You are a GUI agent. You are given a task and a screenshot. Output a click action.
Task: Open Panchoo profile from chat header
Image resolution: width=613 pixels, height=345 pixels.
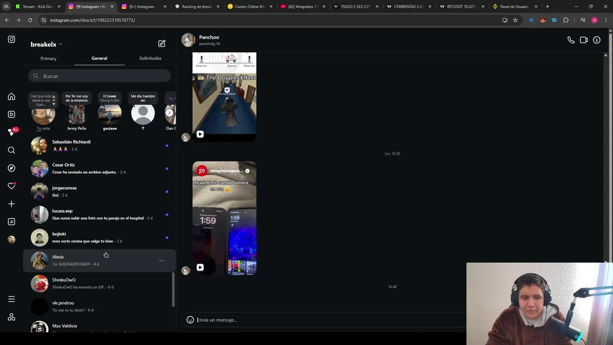click(x=201, y=40)
